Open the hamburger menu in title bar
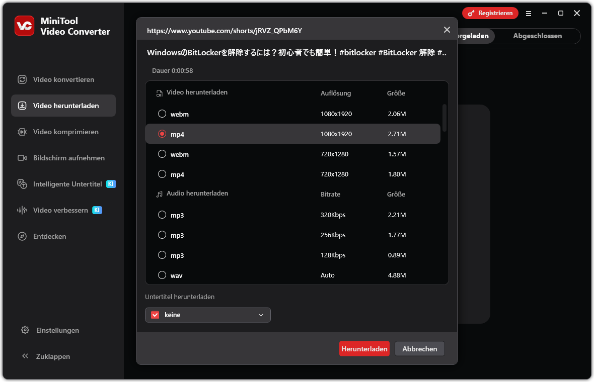594x382 pixels. click(x=529, y=13)
